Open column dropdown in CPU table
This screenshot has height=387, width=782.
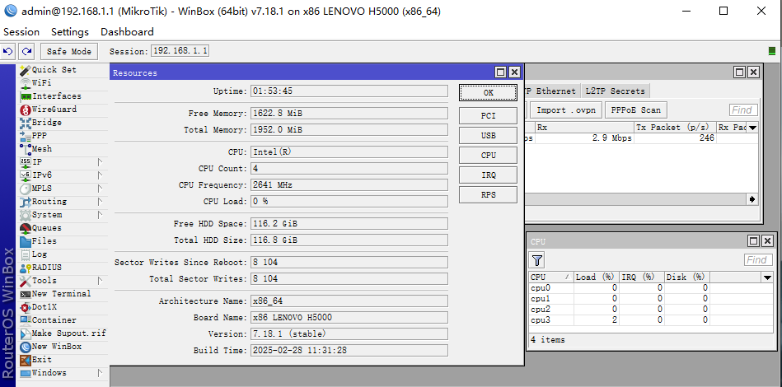coord(767,277)
